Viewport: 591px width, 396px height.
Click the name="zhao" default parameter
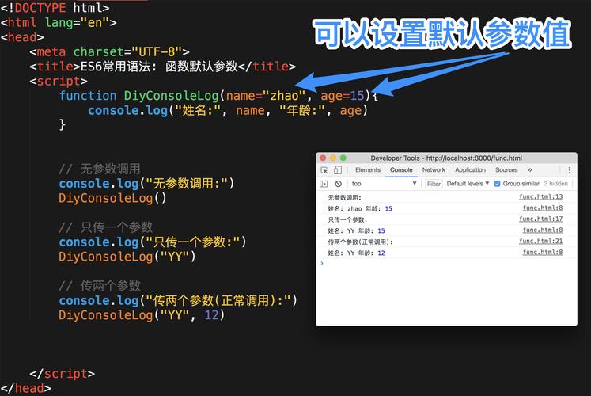(265, 96)
